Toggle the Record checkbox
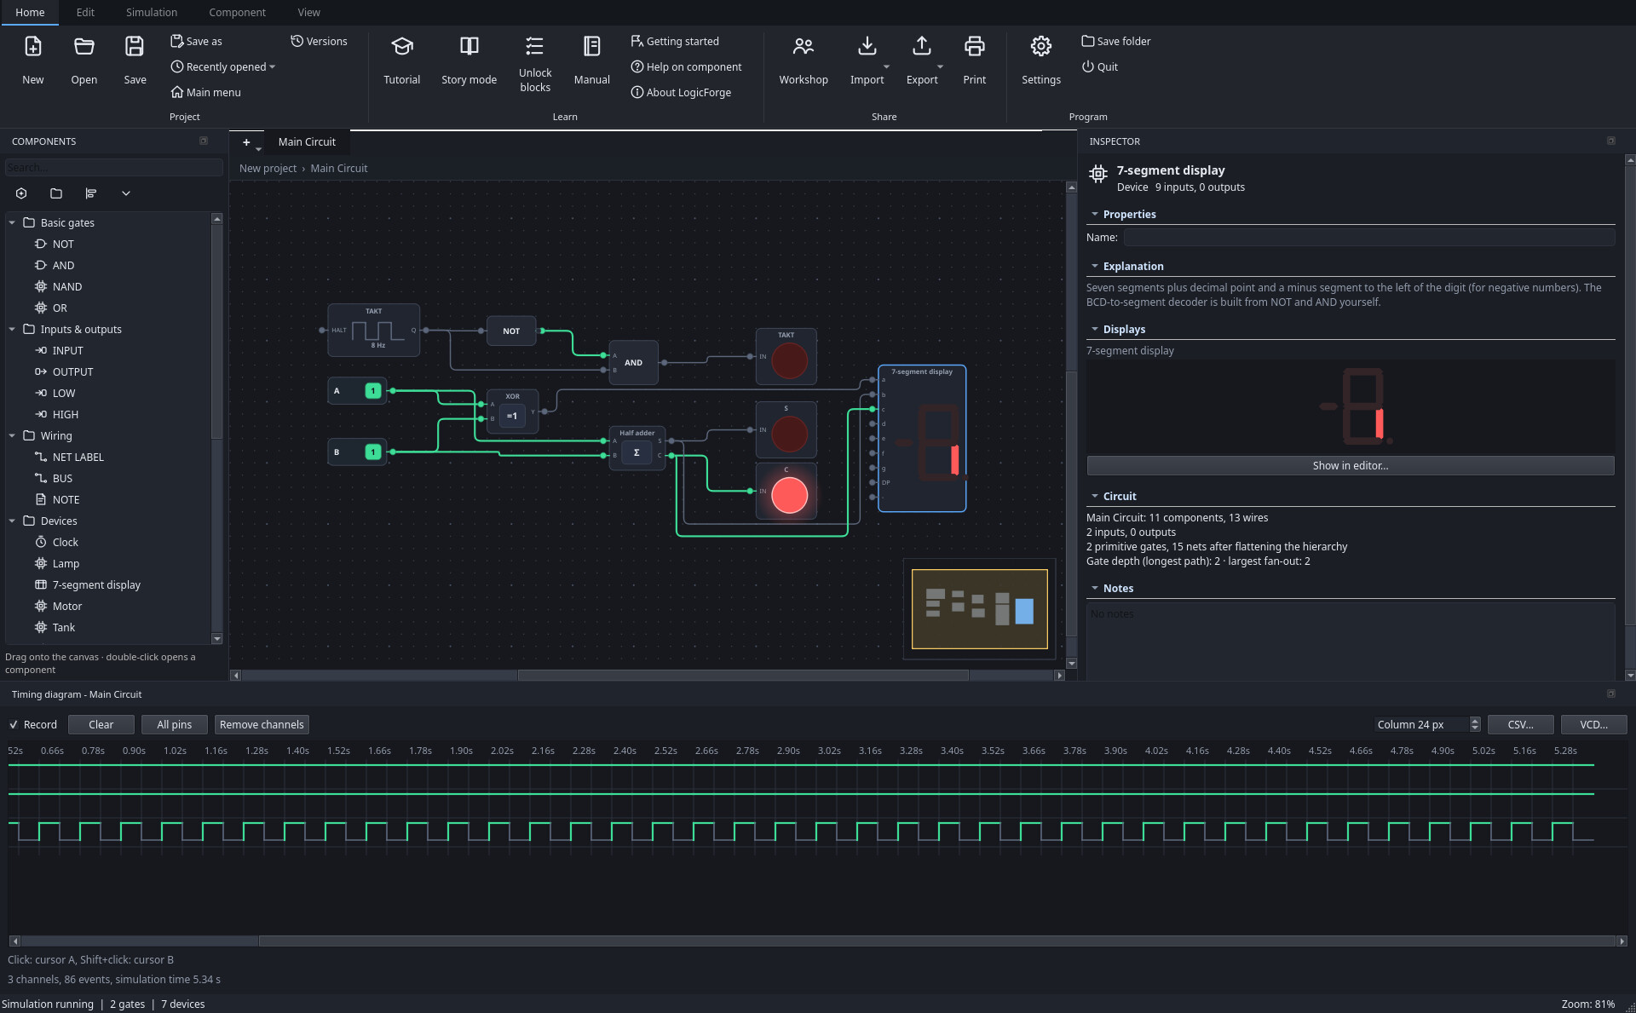This screenshot has height=1013, width=1636. 14,724
